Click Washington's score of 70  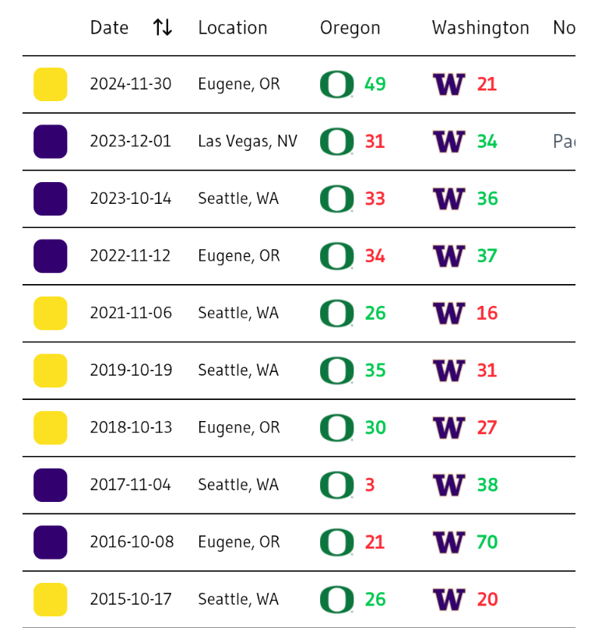(x=487, y=542)
